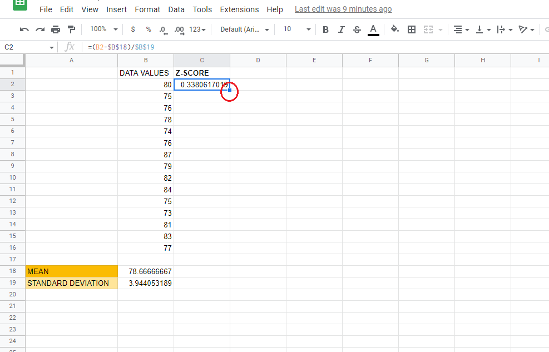Click the Redo arrow icon
Image resolution: width=549 pixels, height=352 pixels.
40,29
